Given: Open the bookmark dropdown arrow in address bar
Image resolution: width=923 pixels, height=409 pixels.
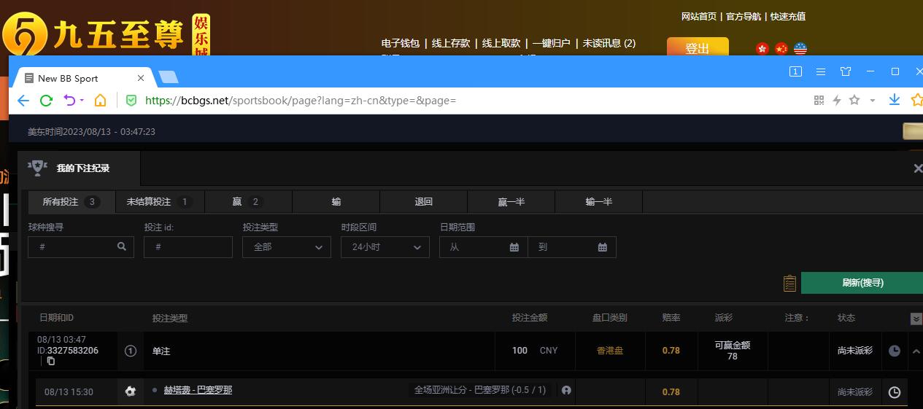Looking at the screenshot, I should coord(872,101).
